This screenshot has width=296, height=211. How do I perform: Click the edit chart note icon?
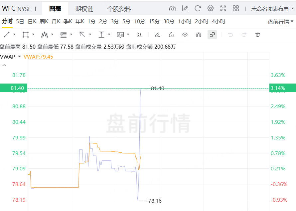tap(185, 8)
